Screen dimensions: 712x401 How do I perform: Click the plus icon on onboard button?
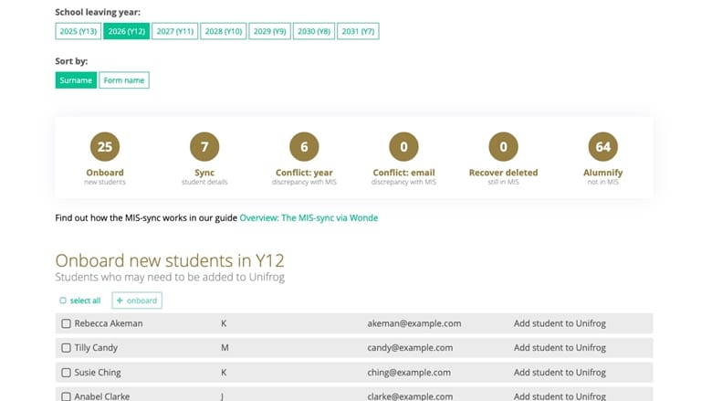pyautogui.click(x=120, y=301)
